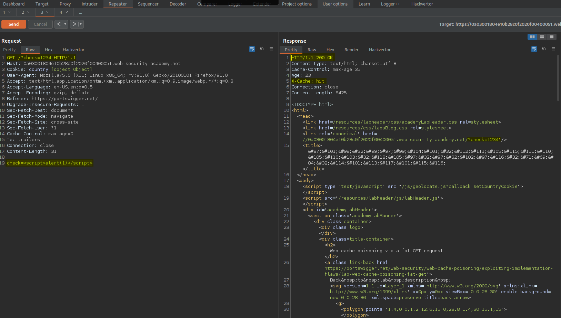
Task: Click the Cache-Control: max-age=35 response header
Action: (x=326, y=70)
